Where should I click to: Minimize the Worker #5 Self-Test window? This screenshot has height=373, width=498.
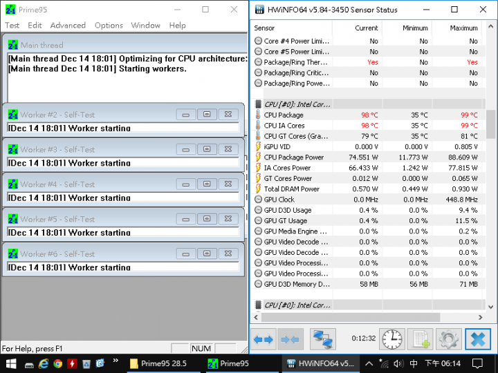click(186, 219)
